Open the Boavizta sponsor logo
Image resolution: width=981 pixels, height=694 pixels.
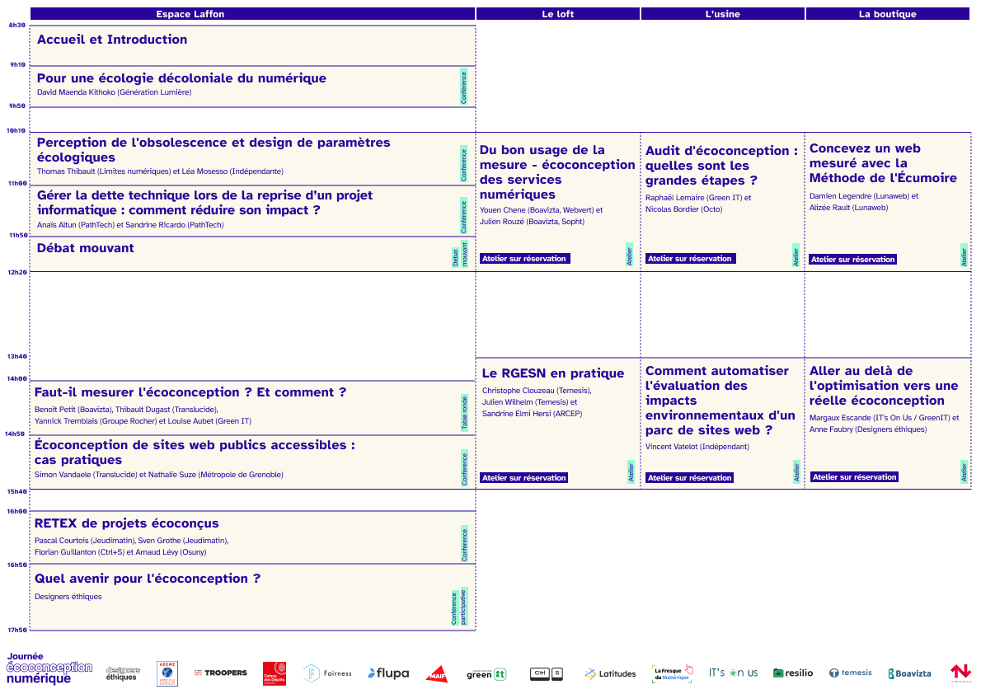[909, 673]
